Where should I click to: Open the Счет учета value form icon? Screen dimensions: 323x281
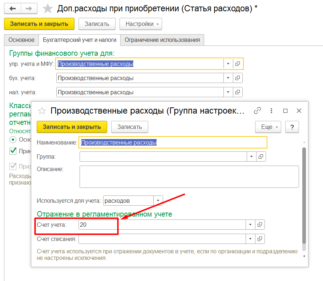(260, 225)
